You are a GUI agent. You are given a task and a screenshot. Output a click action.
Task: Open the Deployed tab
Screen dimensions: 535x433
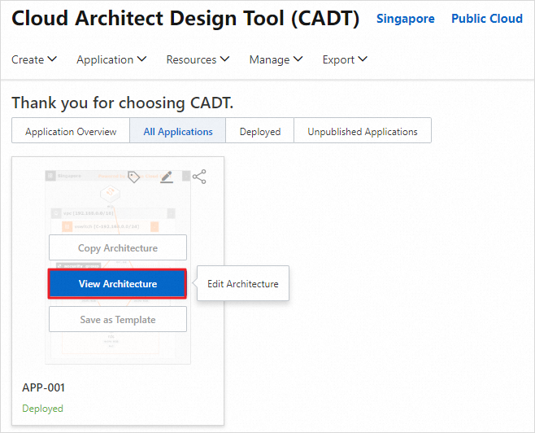tap(260, 131)
